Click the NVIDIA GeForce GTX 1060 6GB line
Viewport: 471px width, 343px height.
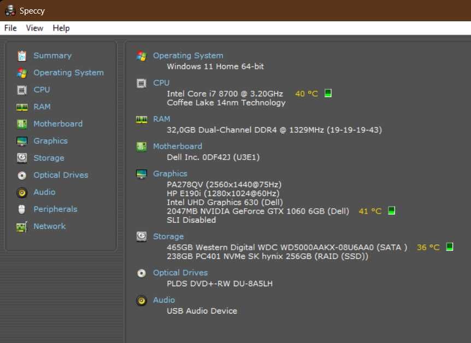tap(258, 211)
